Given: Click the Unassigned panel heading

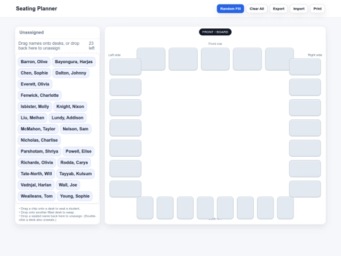Looking at the screenshot, I should click(32, 32).
